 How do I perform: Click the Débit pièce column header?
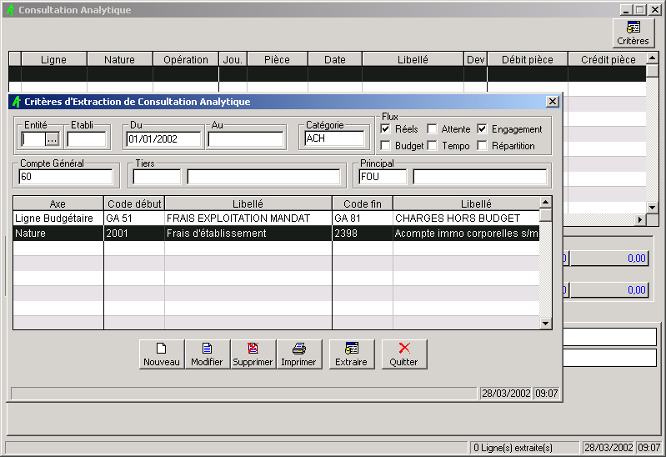coord(528,59)
